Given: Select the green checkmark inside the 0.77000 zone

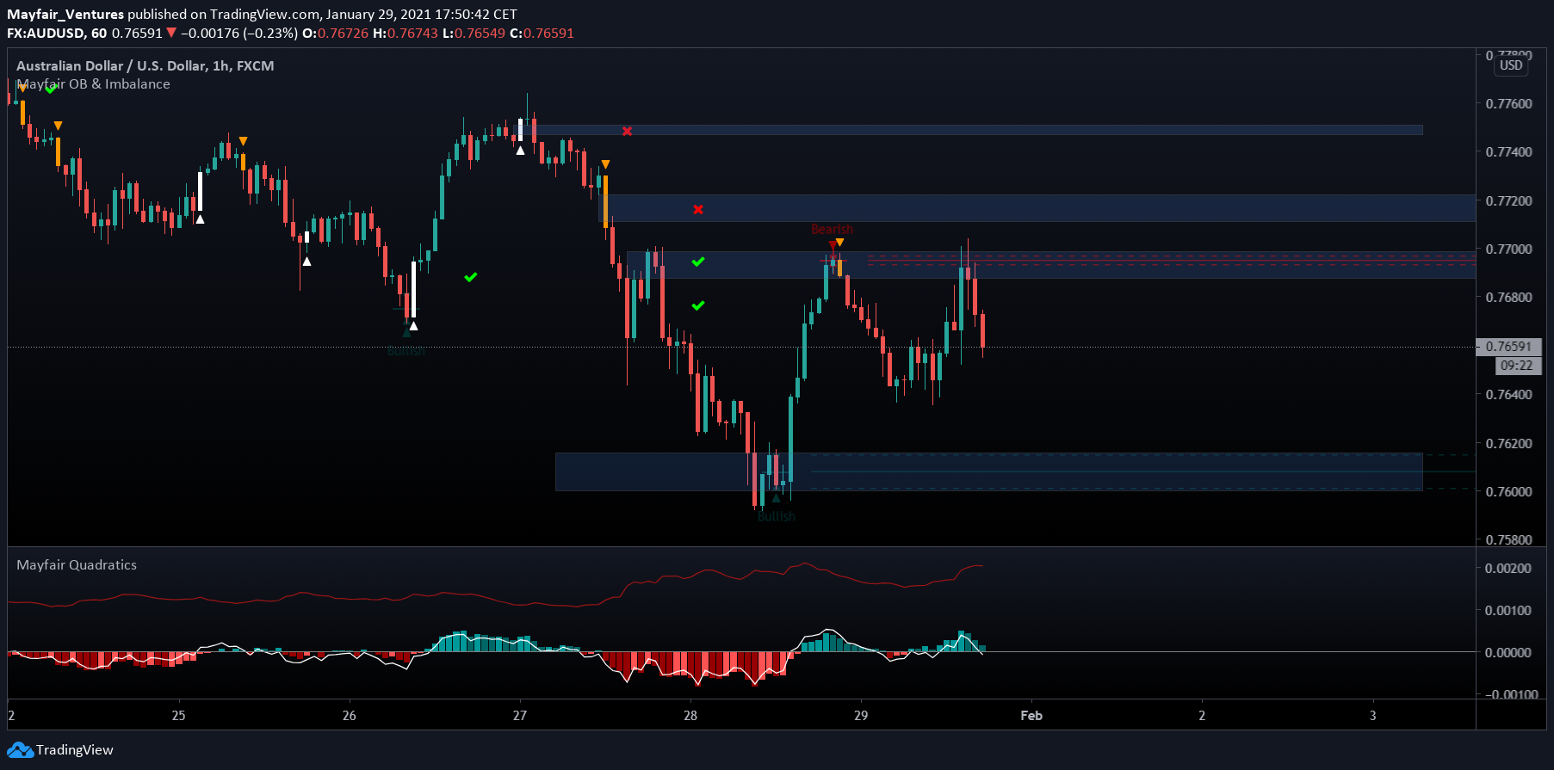Looking at the screenshot, I should click(x=698, y=262).
